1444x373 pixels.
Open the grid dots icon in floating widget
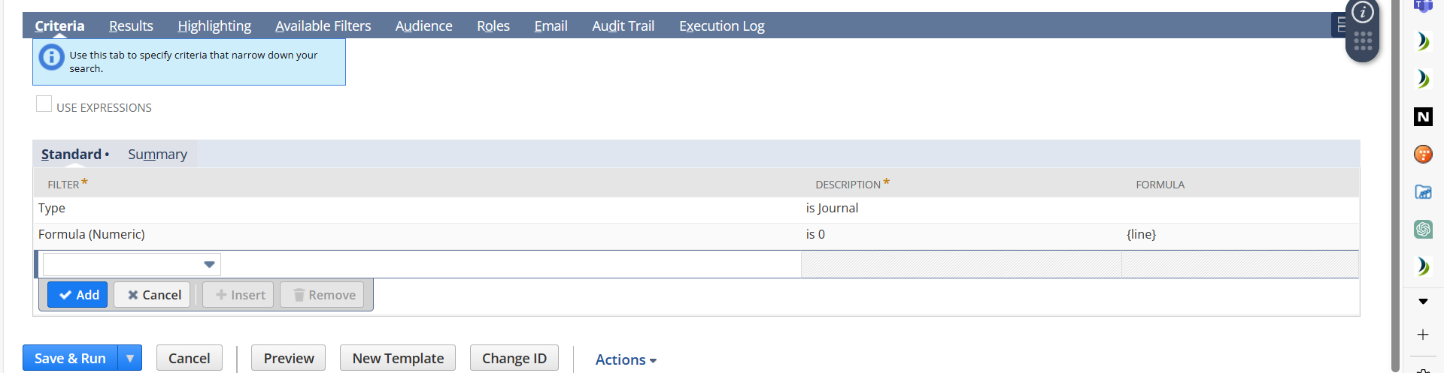(1363, 41)
